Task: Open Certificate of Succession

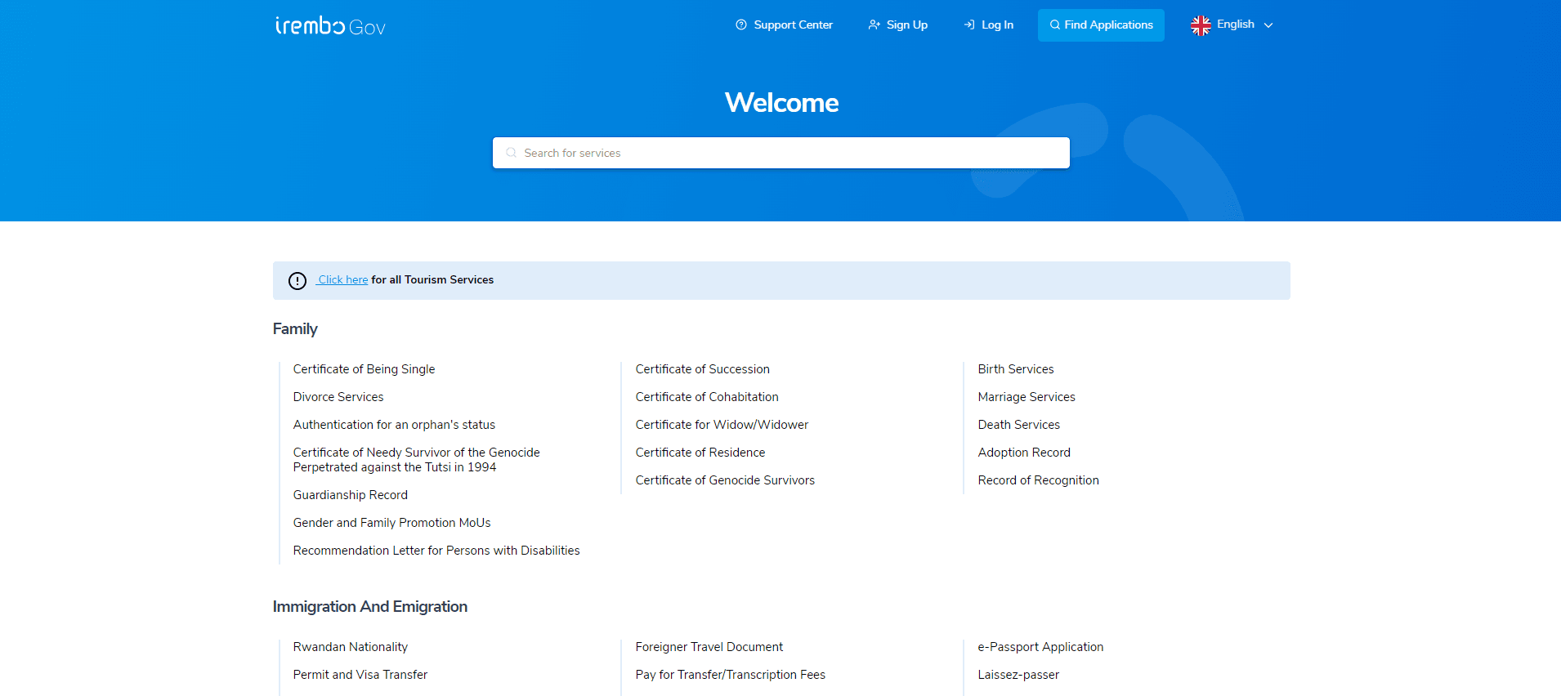Action: click(702, 369)
